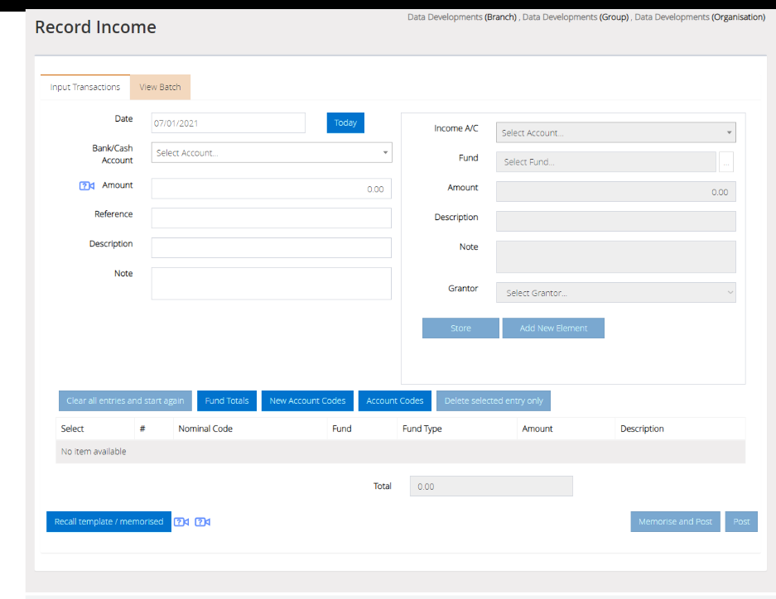Open the Select Grantor dropdown
The width and height of the screenshot is (776, 599).
pos(615,292)
